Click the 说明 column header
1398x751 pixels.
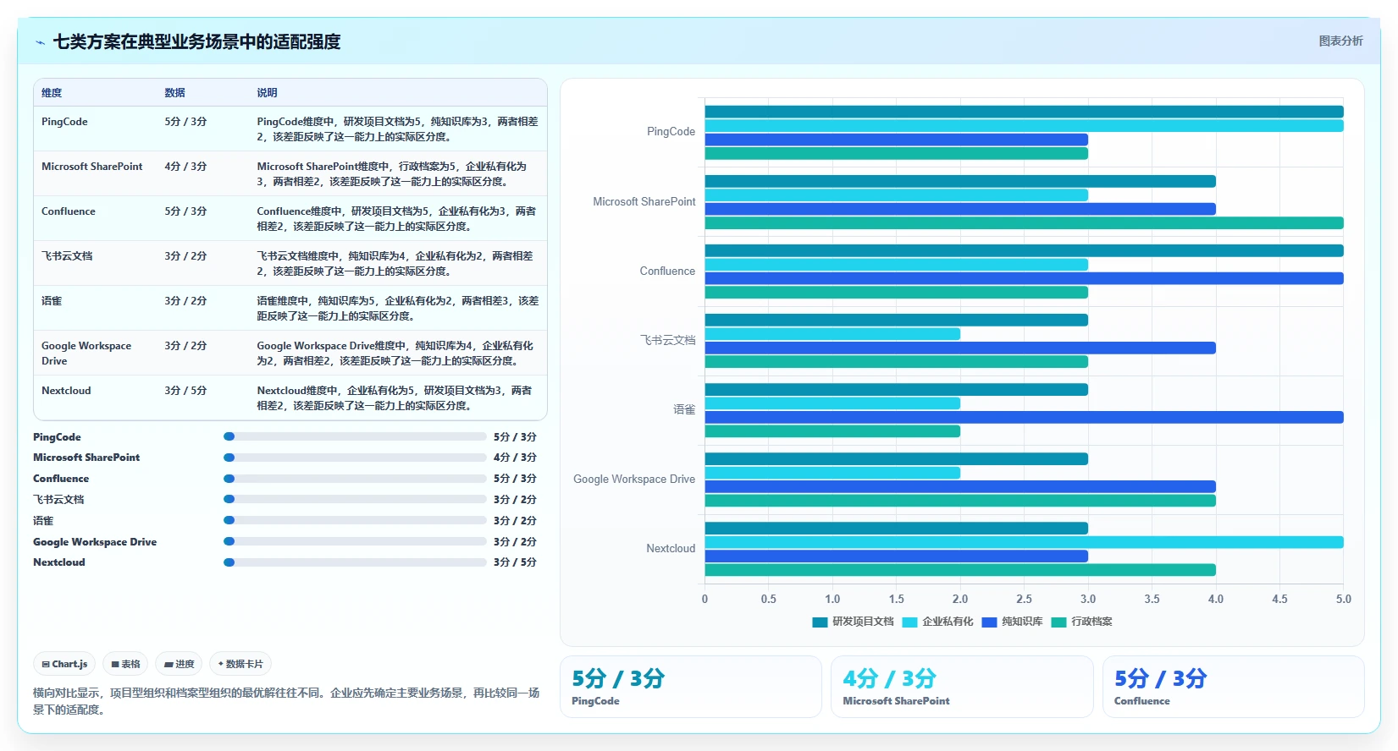tap(268, 93)
